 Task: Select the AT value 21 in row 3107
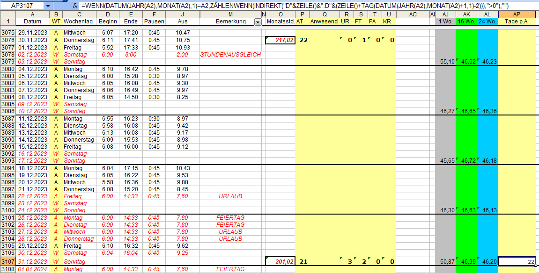pyautogui.click(x=302, y=262)
